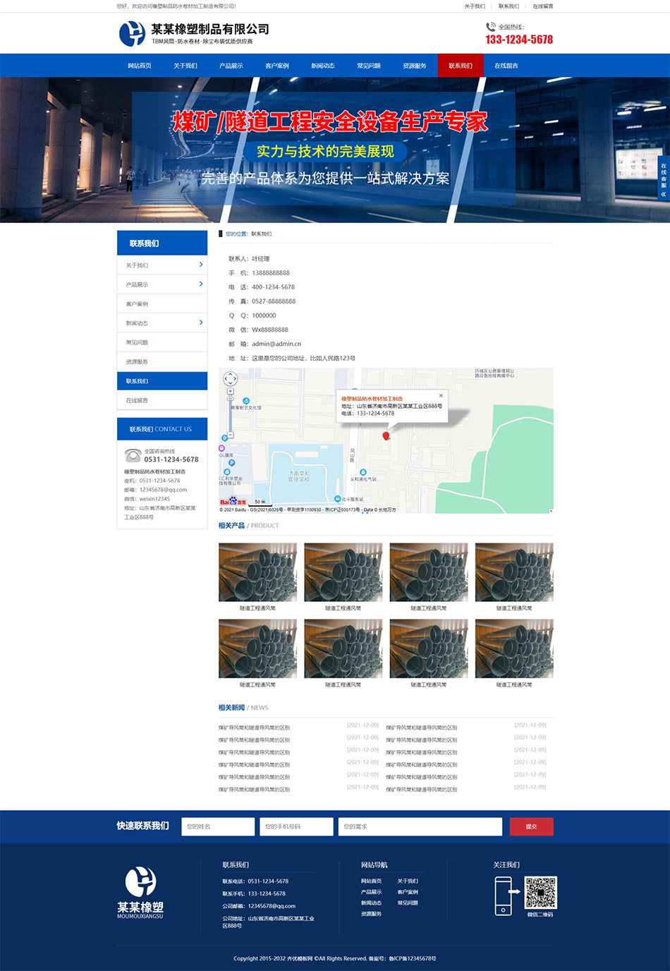Click the WeChat ID Wx88888888
The width and height of the screenshot is (670, 971).
270,330
